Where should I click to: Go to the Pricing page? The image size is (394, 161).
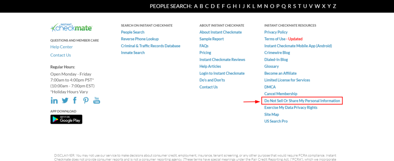tap(205, 53)
